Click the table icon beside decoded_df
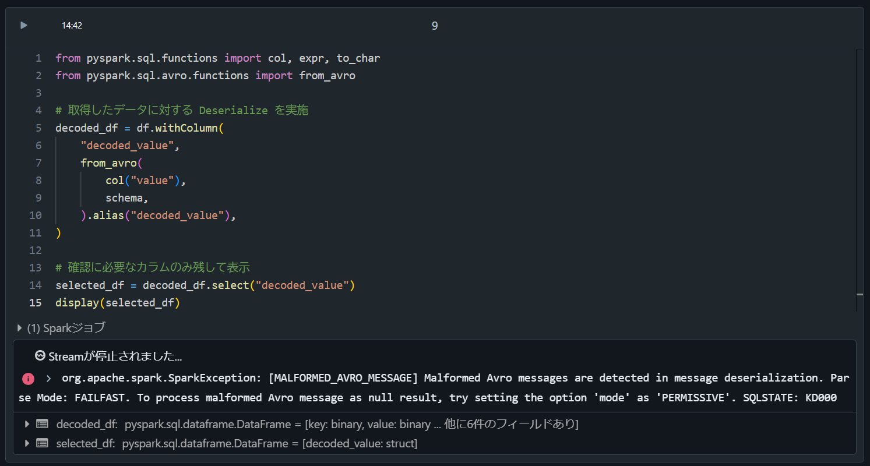Viewport: 870px width, 466px height. (x=42, y=423)
